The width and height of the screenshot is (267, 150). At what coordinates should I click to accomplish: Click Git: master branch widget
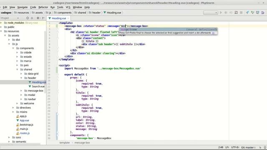pyautogui.click(x=248, y=147)
